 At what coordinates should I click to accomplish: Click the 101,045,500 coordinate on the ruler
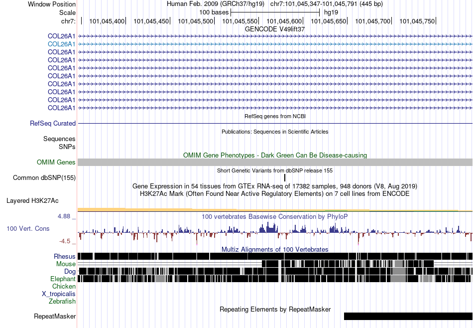click(x=196, y=21)
